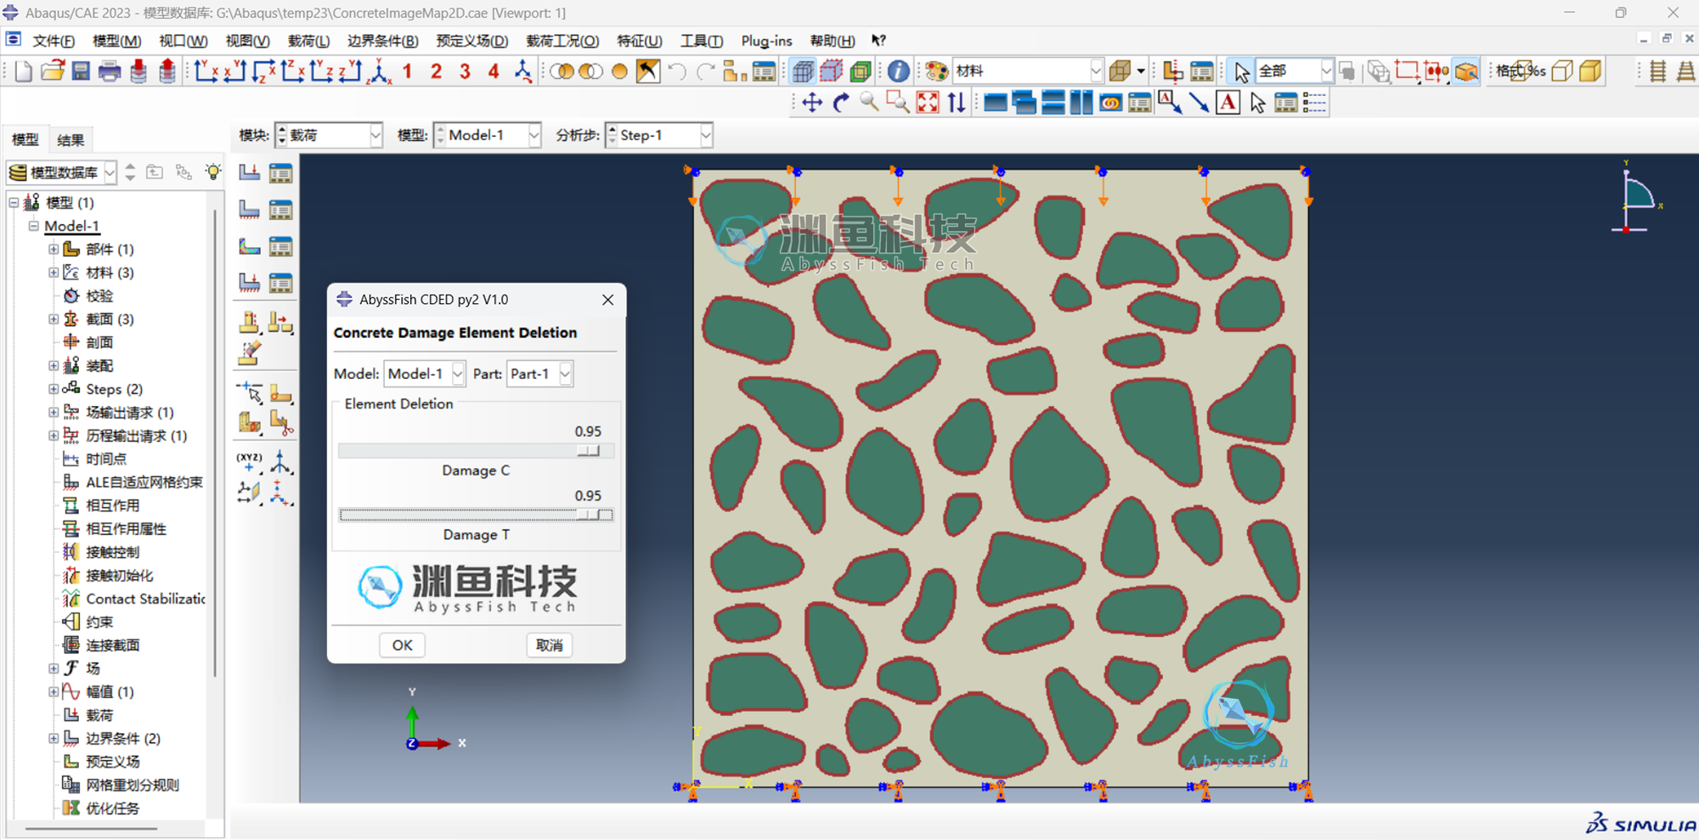This screenshot has height=840, width=1699.
Task: Open the Boundary Condition Manager
Action: pyautogui.click(x=280, y=210)
